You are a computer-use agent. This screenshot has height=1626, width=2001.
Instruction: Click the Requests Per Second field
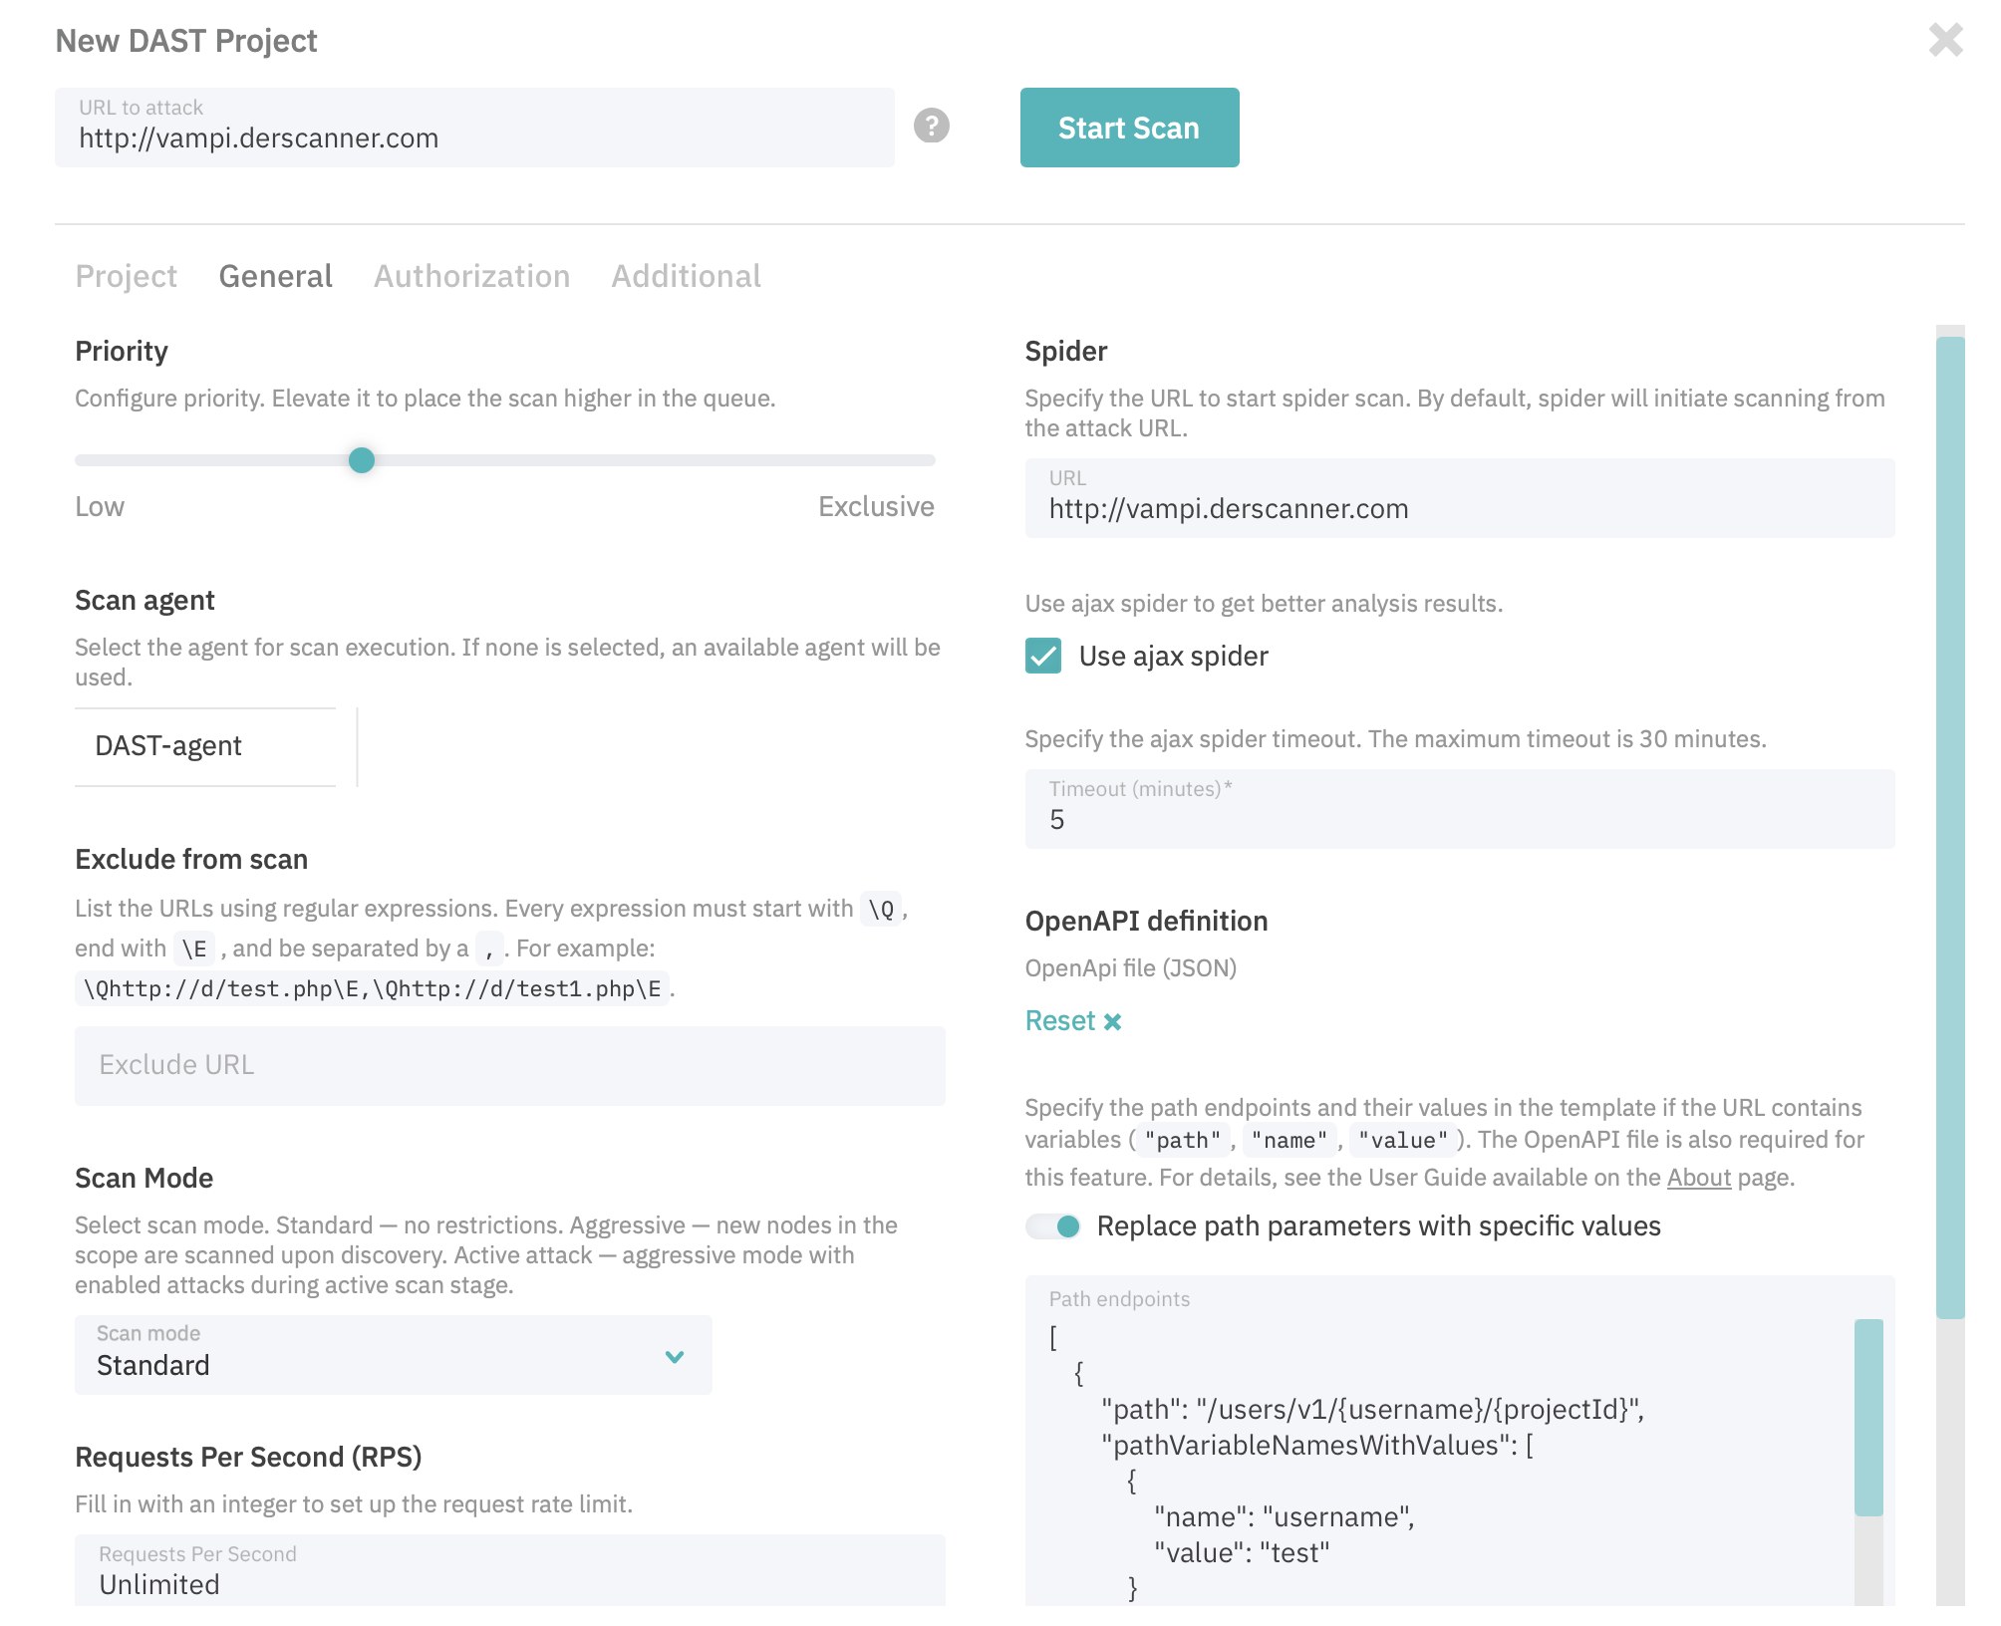[x=509, y=1570]
